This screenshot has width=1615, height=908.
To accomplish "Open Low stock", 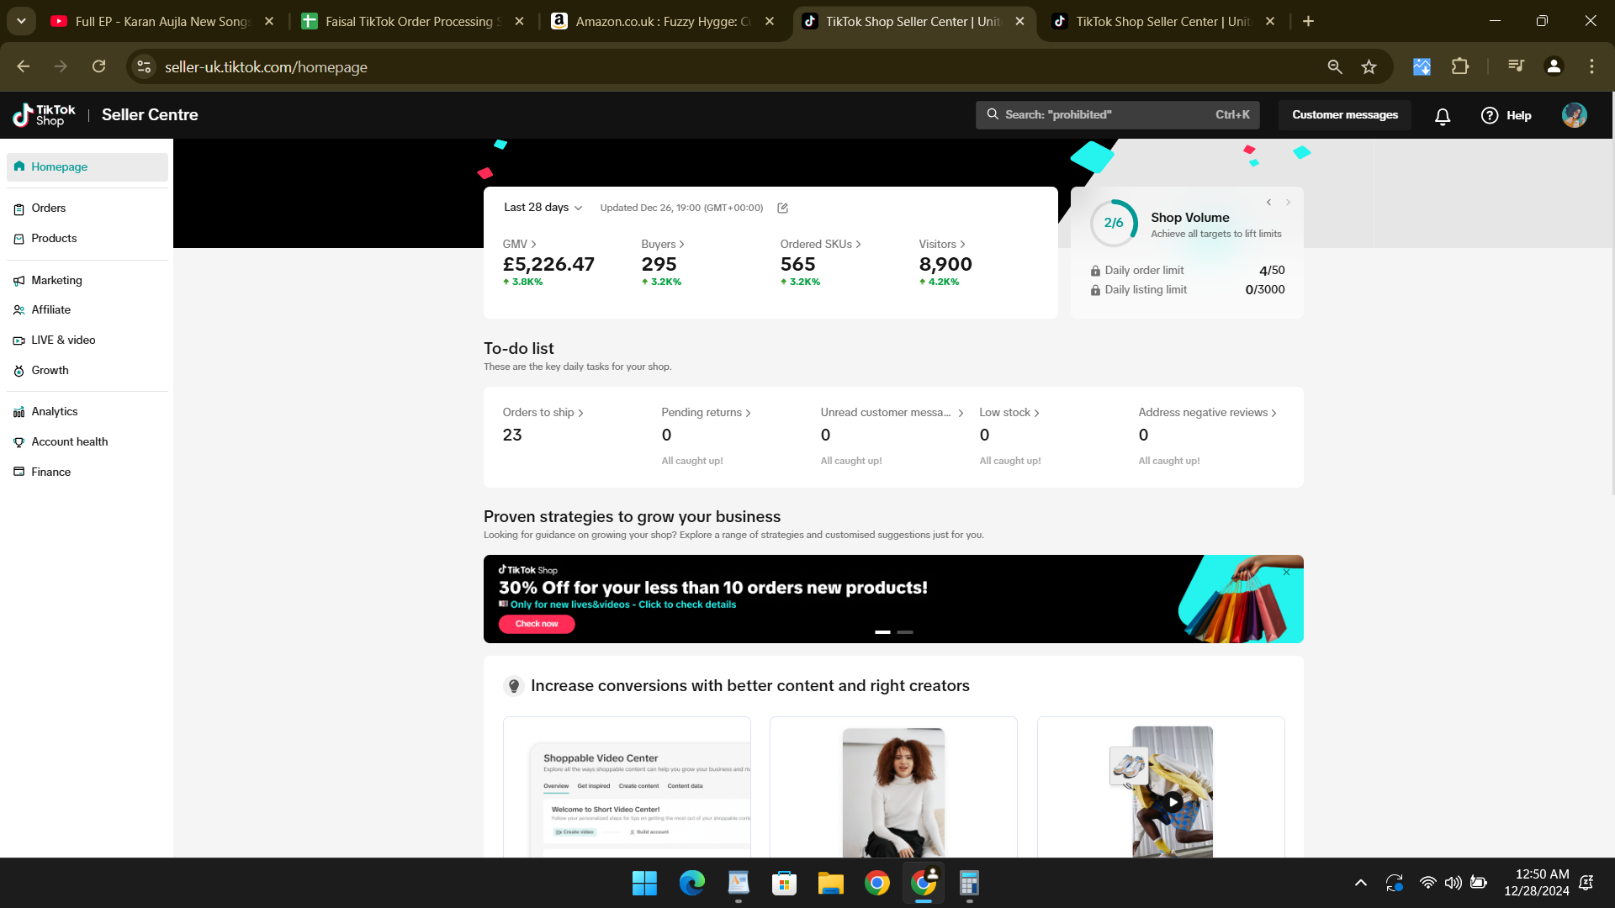I will [1009, 413].
